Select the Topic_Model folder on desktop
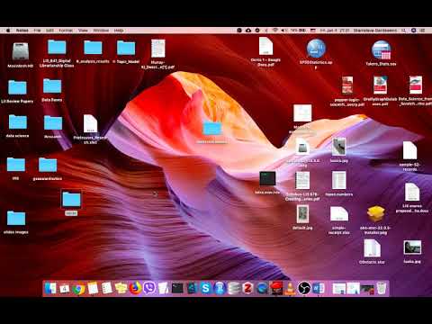Screen dimensions: 432x324 [126, 48]
